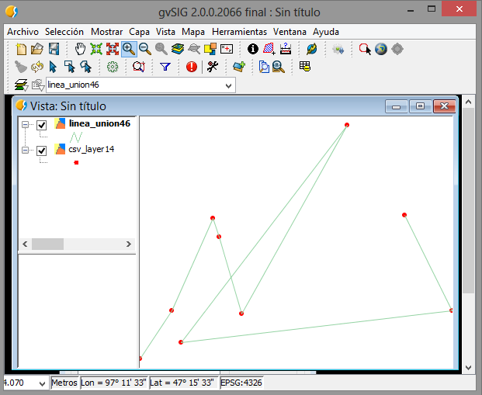Image resolution: width=482 pixels, height=395 pixels.
Task: Open the Capa menu
Action: (140, 32)
